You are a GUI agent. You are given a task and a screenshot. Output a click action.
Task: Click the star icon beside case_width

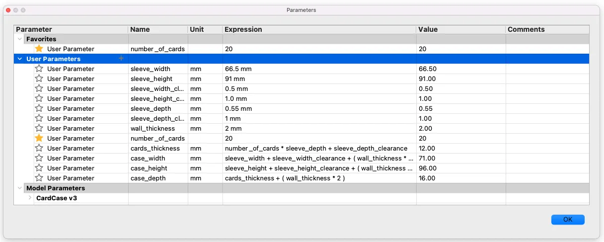pyautogui.click(x=39, y=158)
